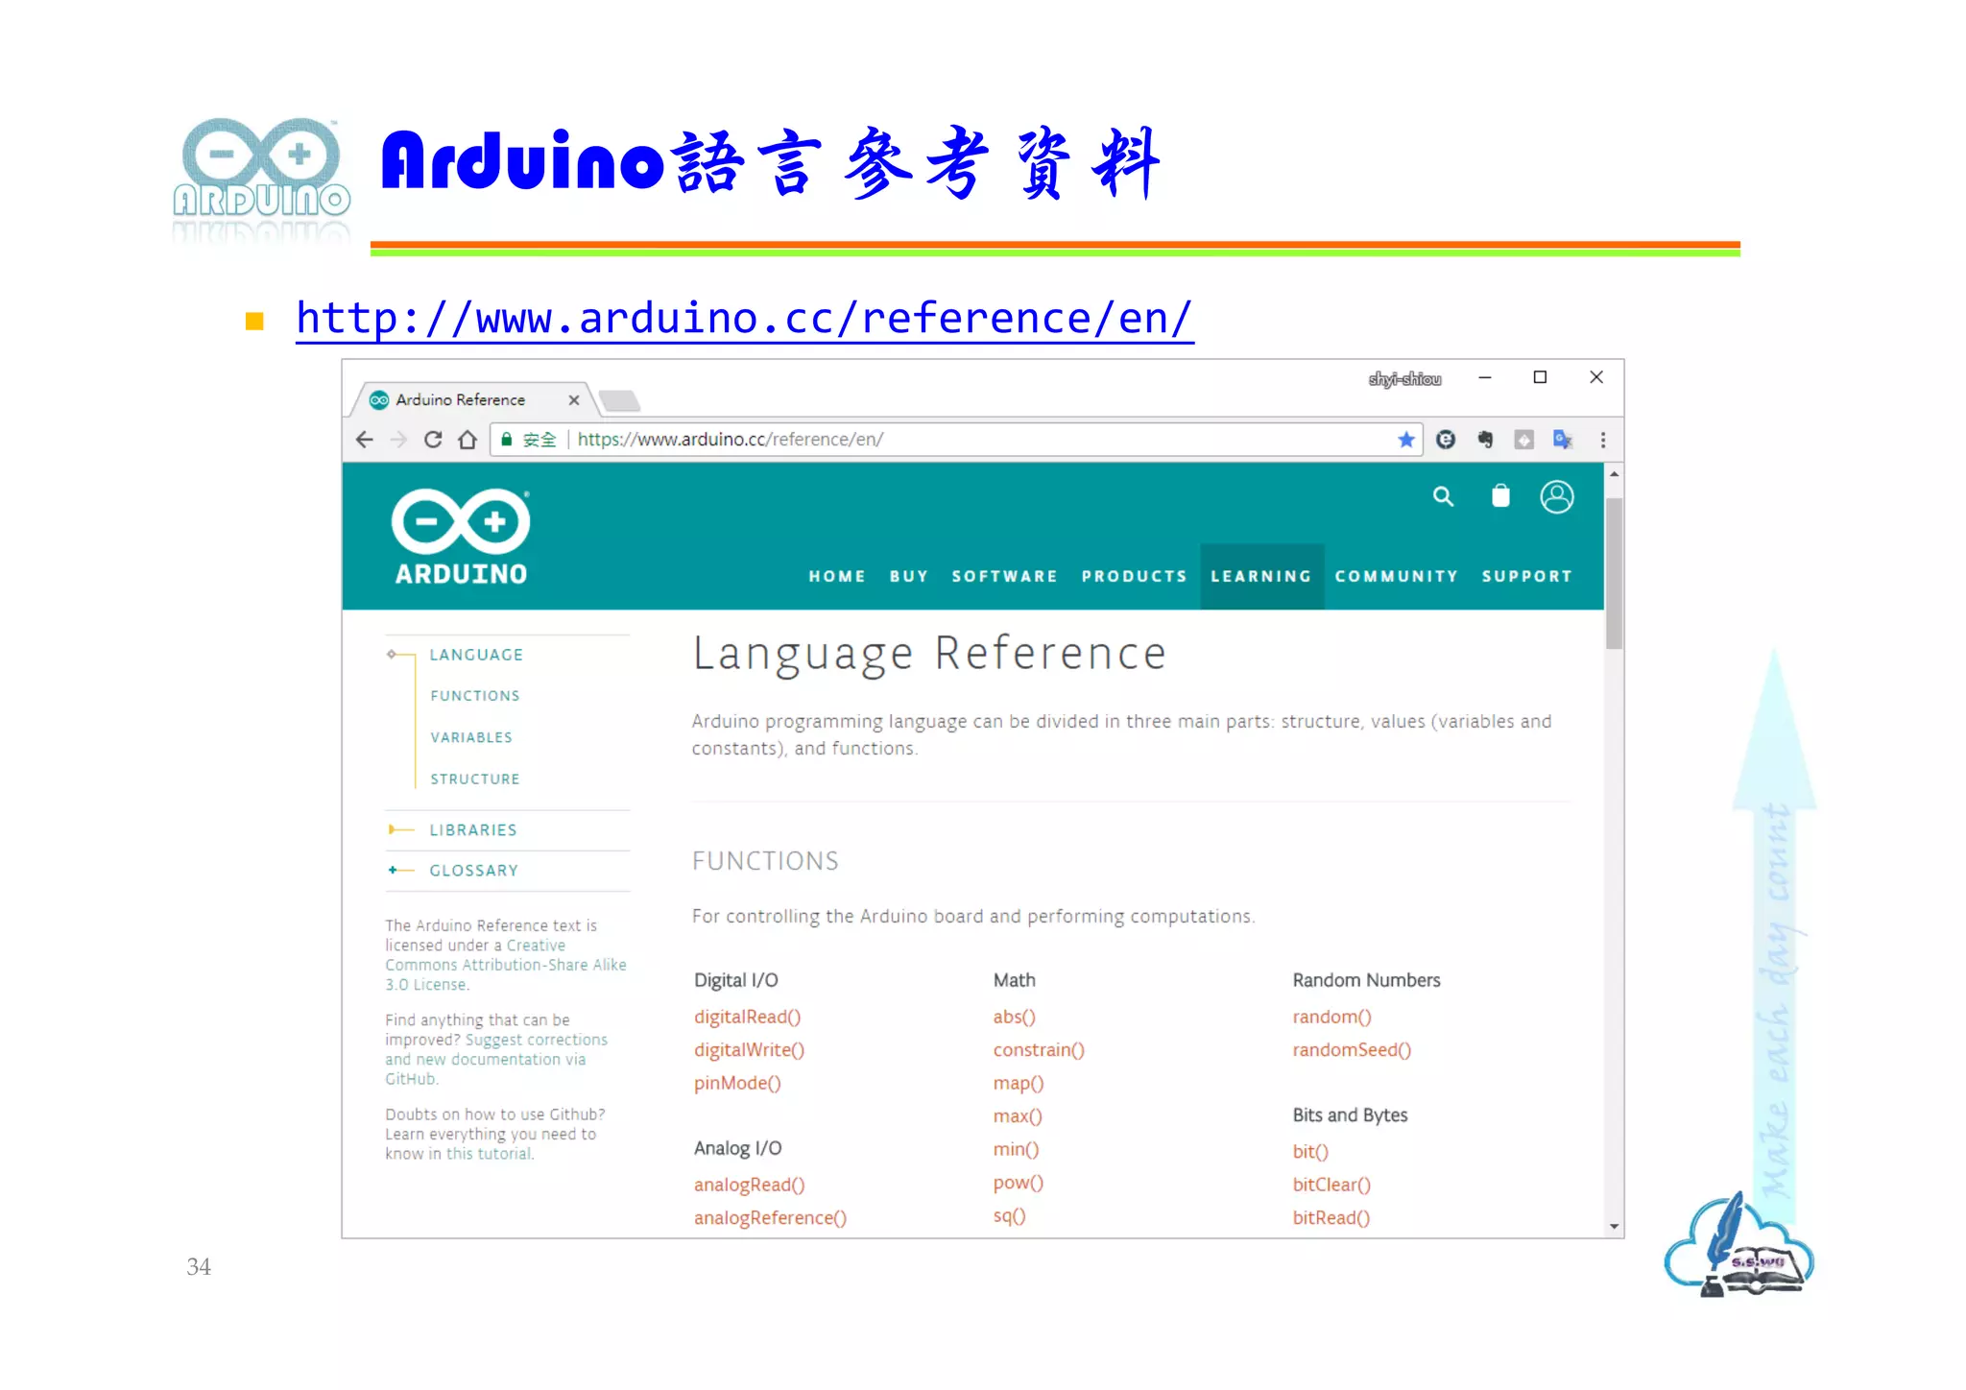
Task: Close the Arduino Reference tab
Action: (574, 400)
